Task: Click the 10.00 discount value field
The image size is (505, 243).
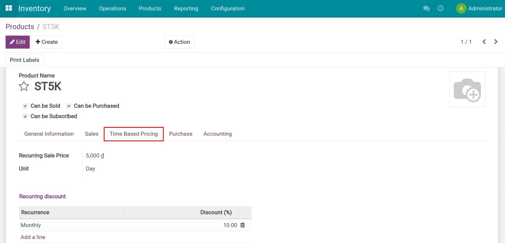Action: 230,225
